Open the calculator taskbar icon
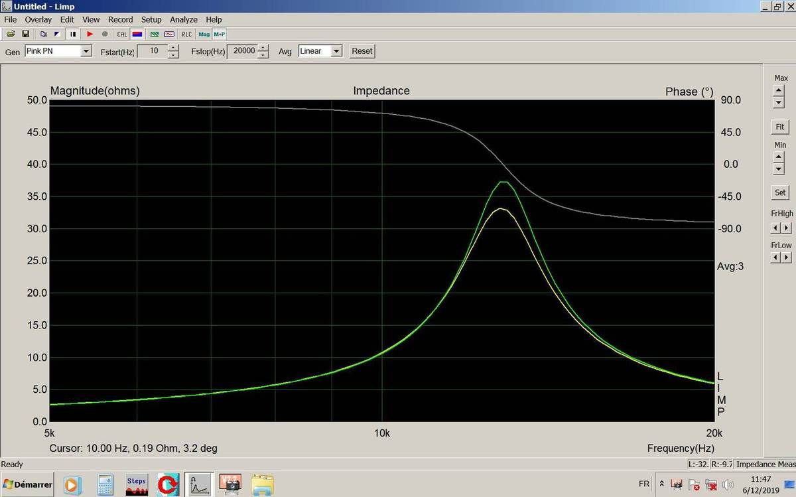 [105, 484]
